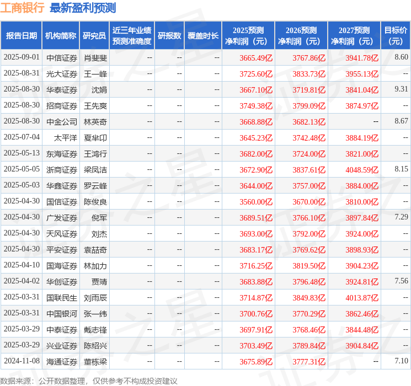The height and width of the screenshot is (386, 411).
Task: Click the 工商银行 title text
Action: point(22,8)
